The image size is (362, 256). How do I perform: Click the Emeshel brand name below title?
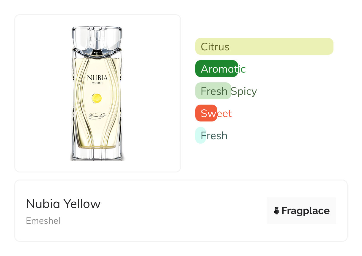tap(43, 221)
